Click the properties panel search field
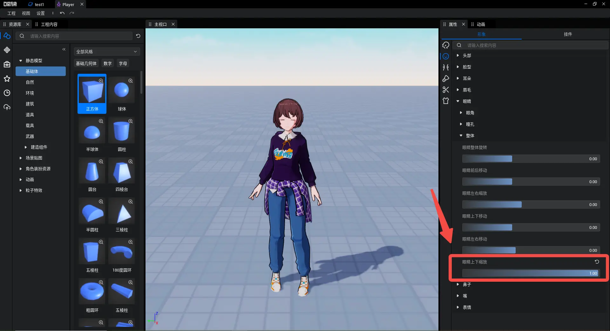The image size is (610, 331). tap(531, 45)
